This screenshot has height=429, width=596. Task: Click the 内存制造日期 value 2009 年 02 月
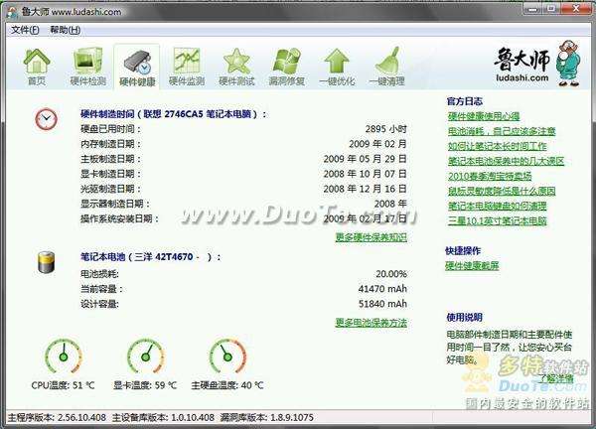pos(377,144)
